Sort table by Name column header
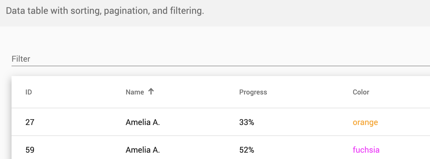The image size is (430, 159). pyautogui.click(x=135, y=92)
